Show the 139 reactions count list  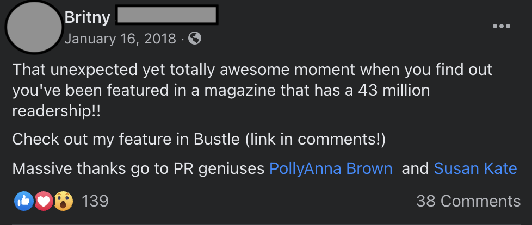pyautogui.click(x=95, y=201)
